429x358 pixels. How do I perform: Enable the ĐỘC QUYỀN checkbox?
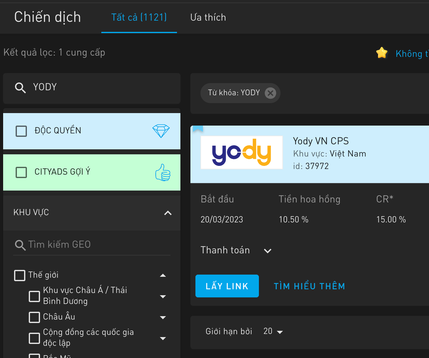[21, 131]
